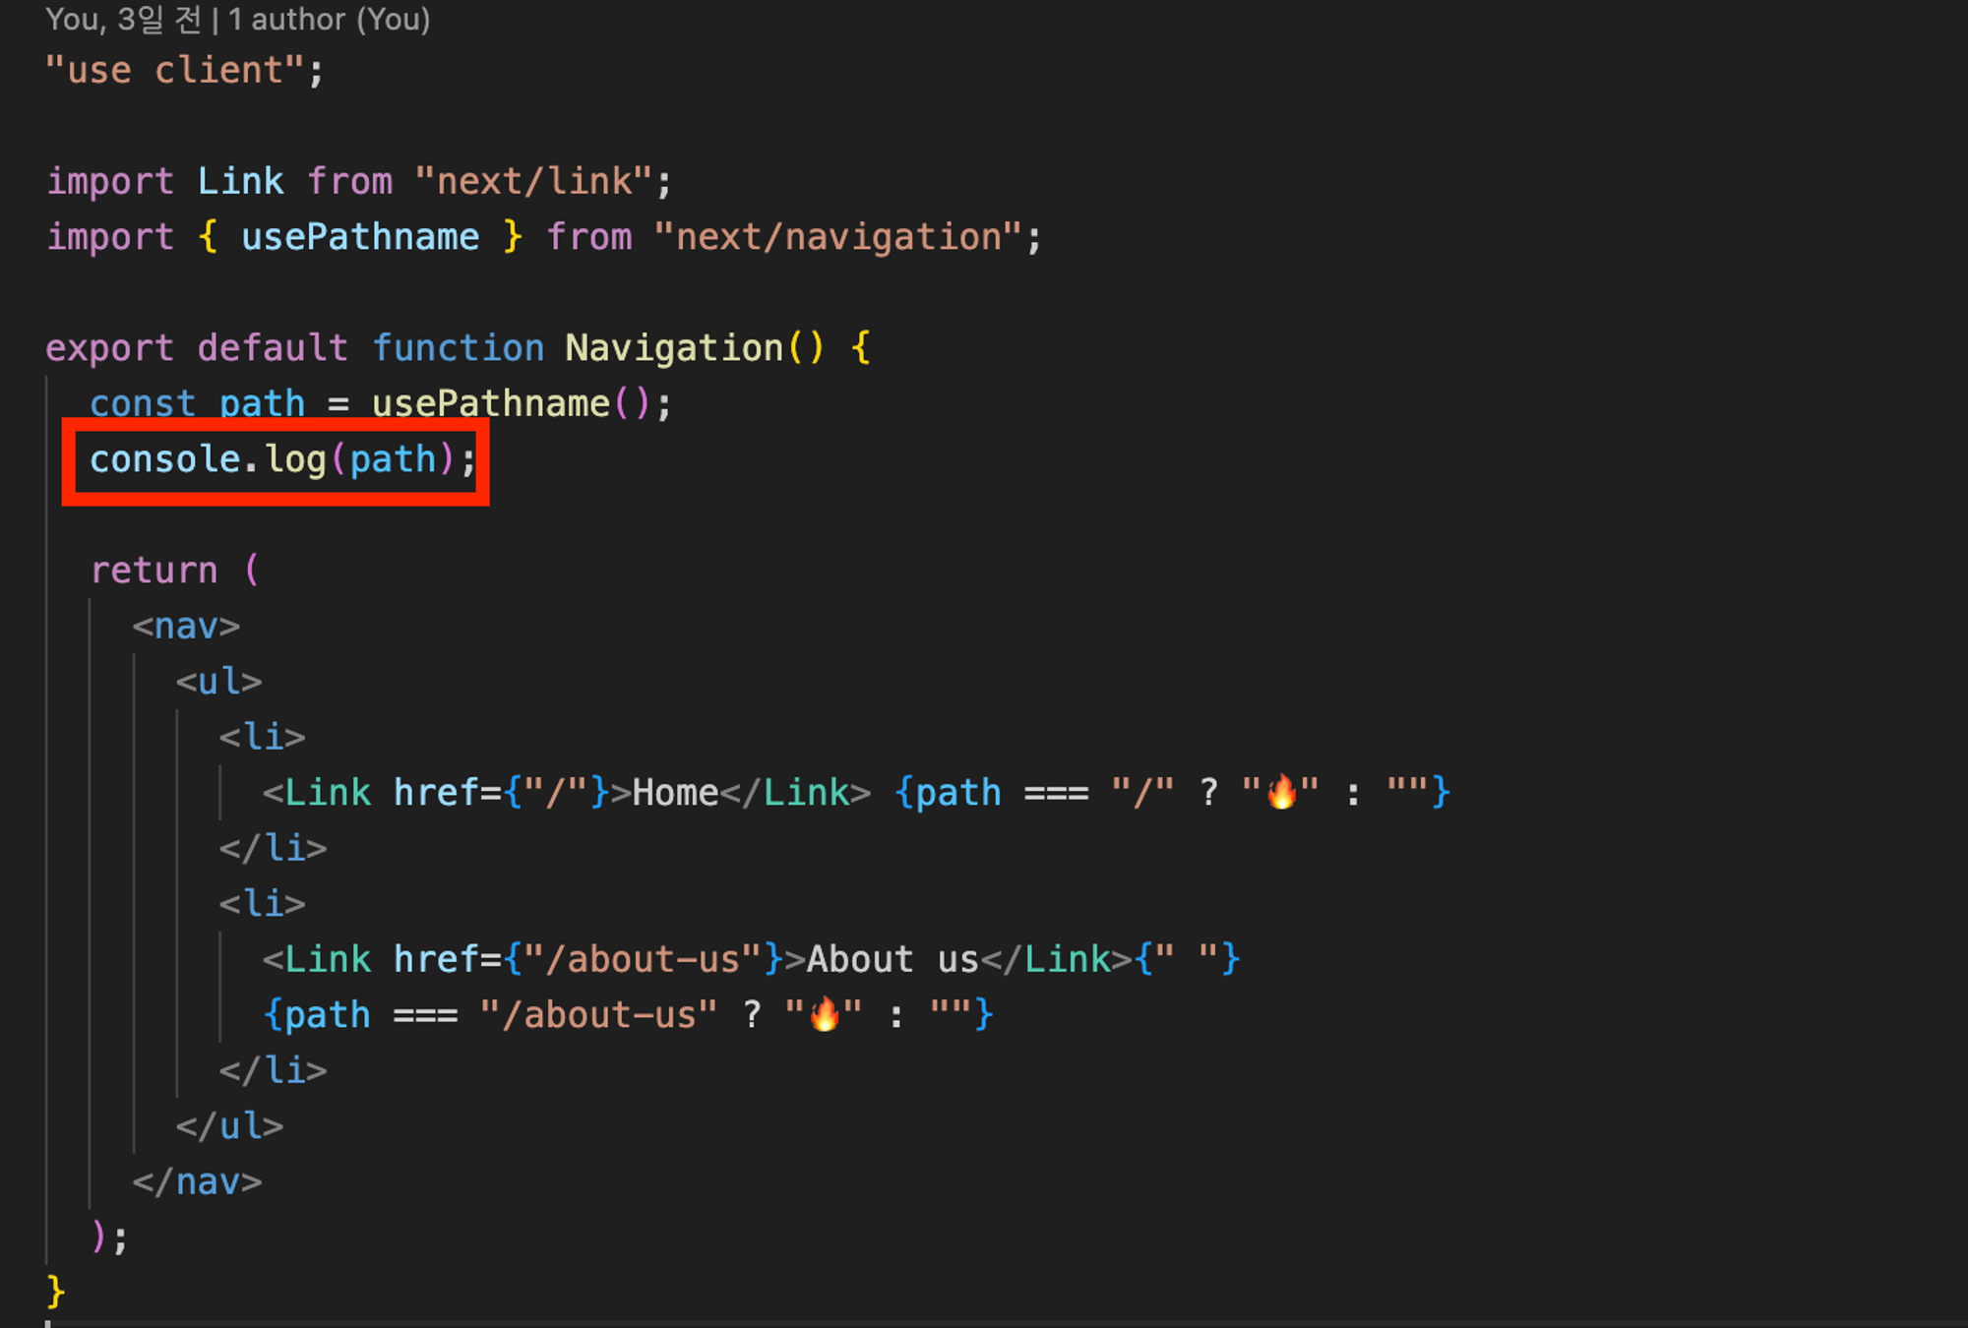Click usePathname in the import statement
Screen dimensions: 1968x1328
point(360,237)
